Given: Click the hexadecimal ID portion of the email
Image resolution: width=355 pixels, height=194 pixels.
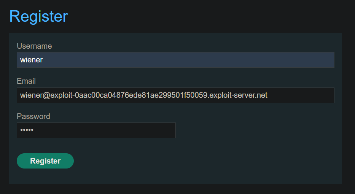Looking at the screenshot, I should coord(141,95).
